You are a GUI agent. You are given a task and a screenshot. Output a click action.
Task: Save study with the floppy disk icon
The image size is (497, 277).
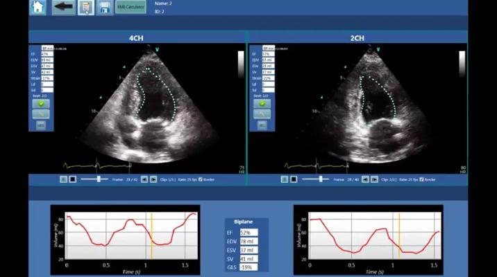[105, 8]
